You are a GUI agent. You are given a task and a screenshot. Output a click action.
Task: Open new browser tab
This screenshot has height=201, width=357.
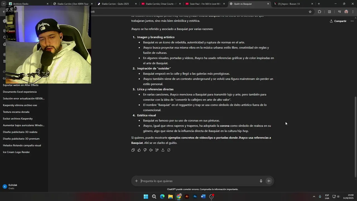point(319,4)
